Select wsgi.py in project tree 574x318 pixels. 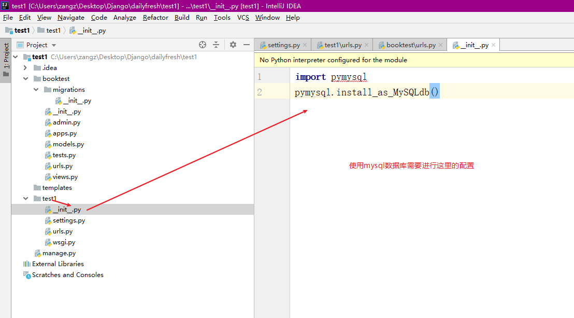60,242
